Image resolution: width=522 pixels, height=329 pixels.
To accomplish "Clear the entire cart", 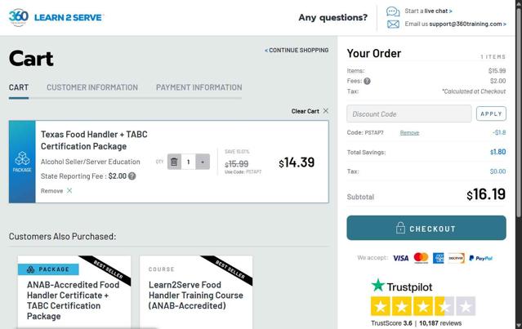I will pyautogui.click(x=310, y=111).
